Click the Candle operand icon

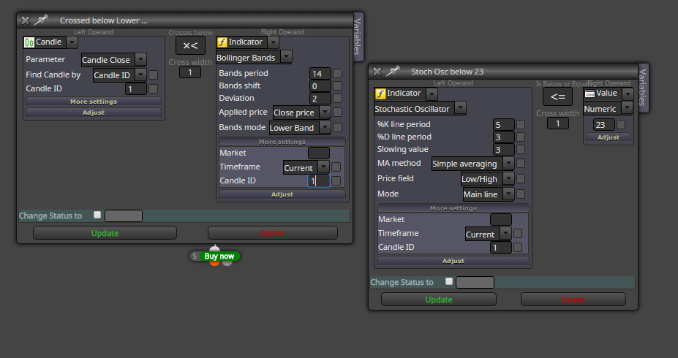click(29, 42)
